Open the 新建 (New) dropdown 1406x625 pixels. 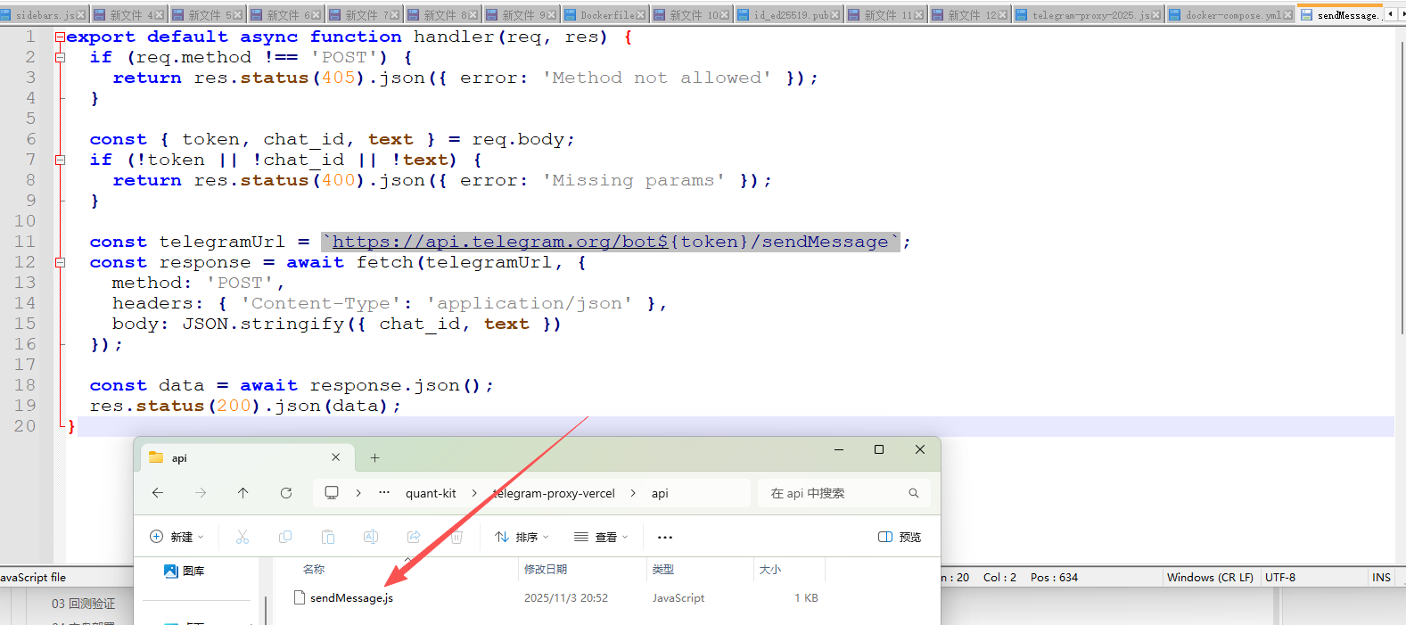click(177, 537)
